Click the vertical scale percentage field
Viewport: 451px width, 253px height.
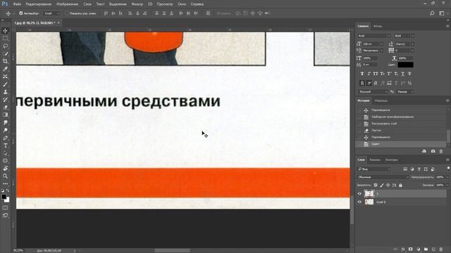pyautogui.click(x=369, y=58)
